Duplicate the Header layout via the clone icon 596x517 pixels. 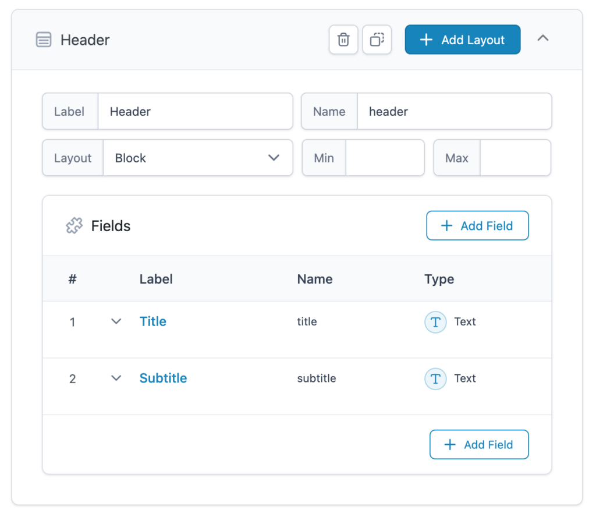377,39
